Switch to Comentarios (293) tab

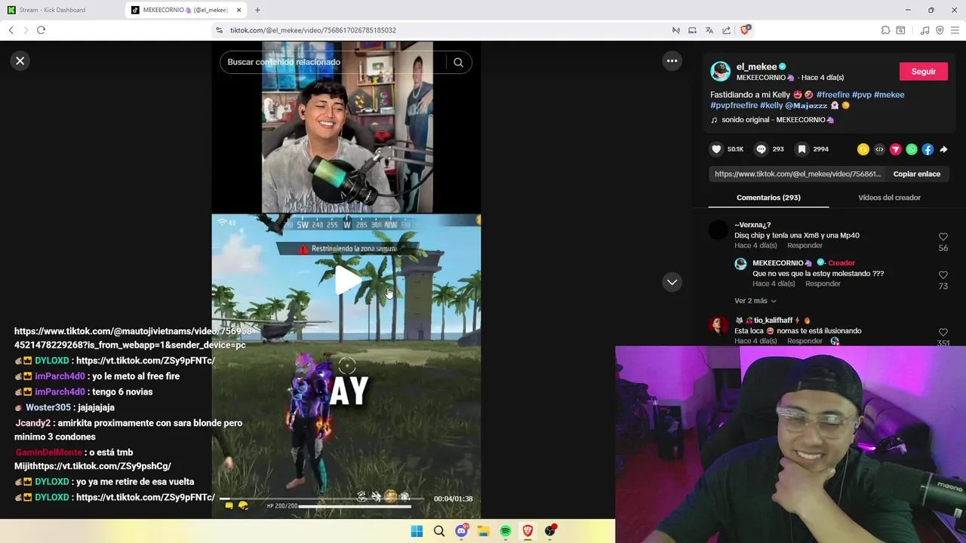768,198
